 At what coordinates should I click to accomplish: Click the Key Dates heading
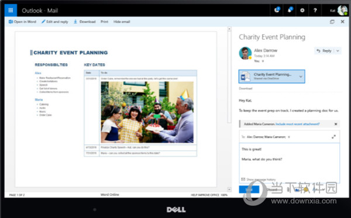tap(94, 65)
